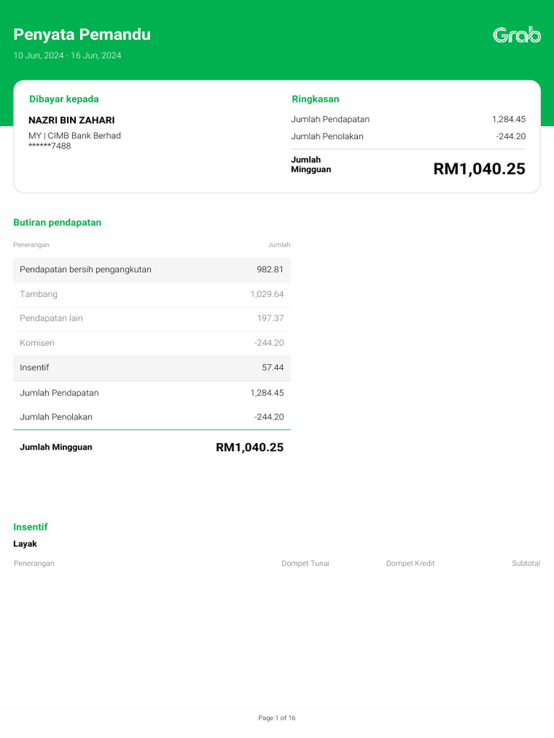Select the -244.20 value in Ringkasan
Viewport: 554px width, 738px height.
(x=511, y=136)
